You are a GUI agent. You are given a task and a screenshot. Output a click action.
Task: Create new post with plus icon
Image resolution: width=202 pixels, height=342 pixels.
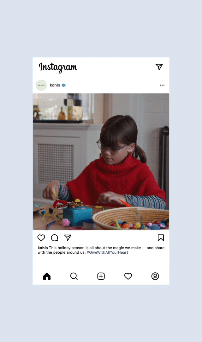pos(101,276)
